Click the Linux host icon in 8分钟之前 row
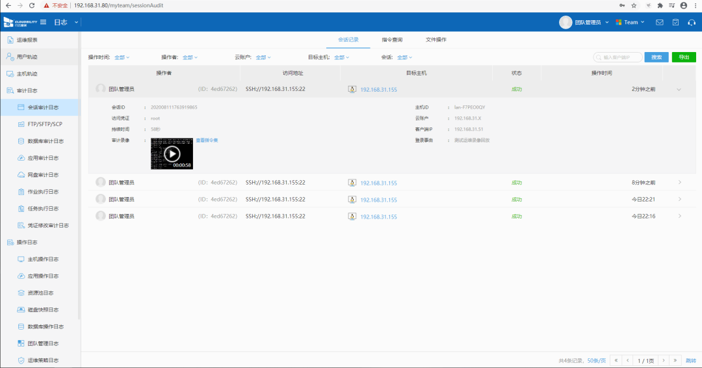702x368 pixels. 352,183
